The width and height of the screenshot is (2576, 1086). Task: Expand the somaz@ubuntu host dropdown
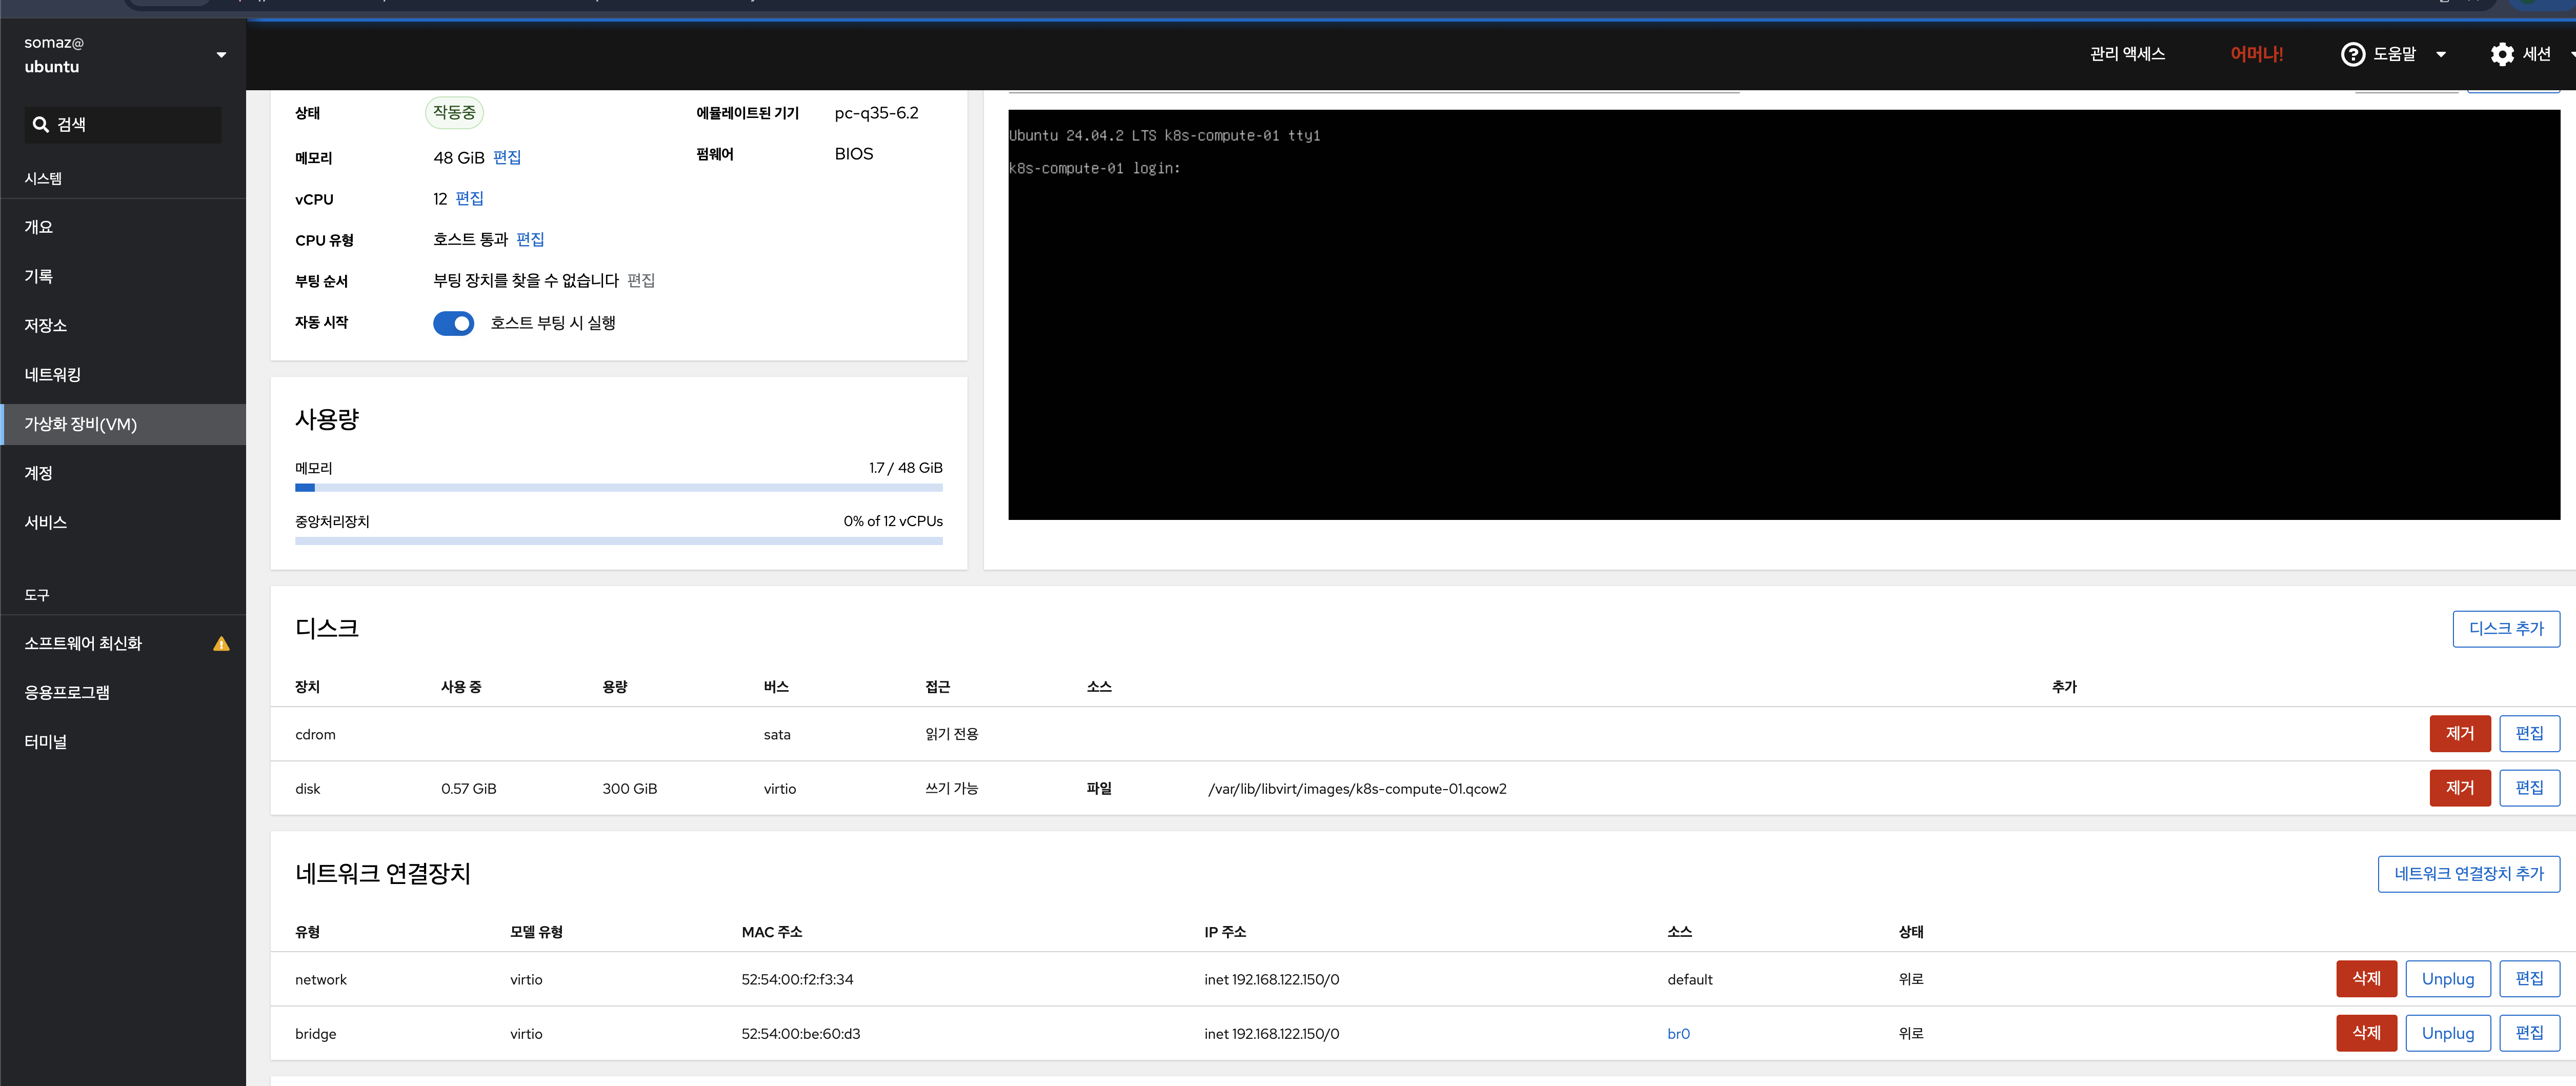(221, 55)
